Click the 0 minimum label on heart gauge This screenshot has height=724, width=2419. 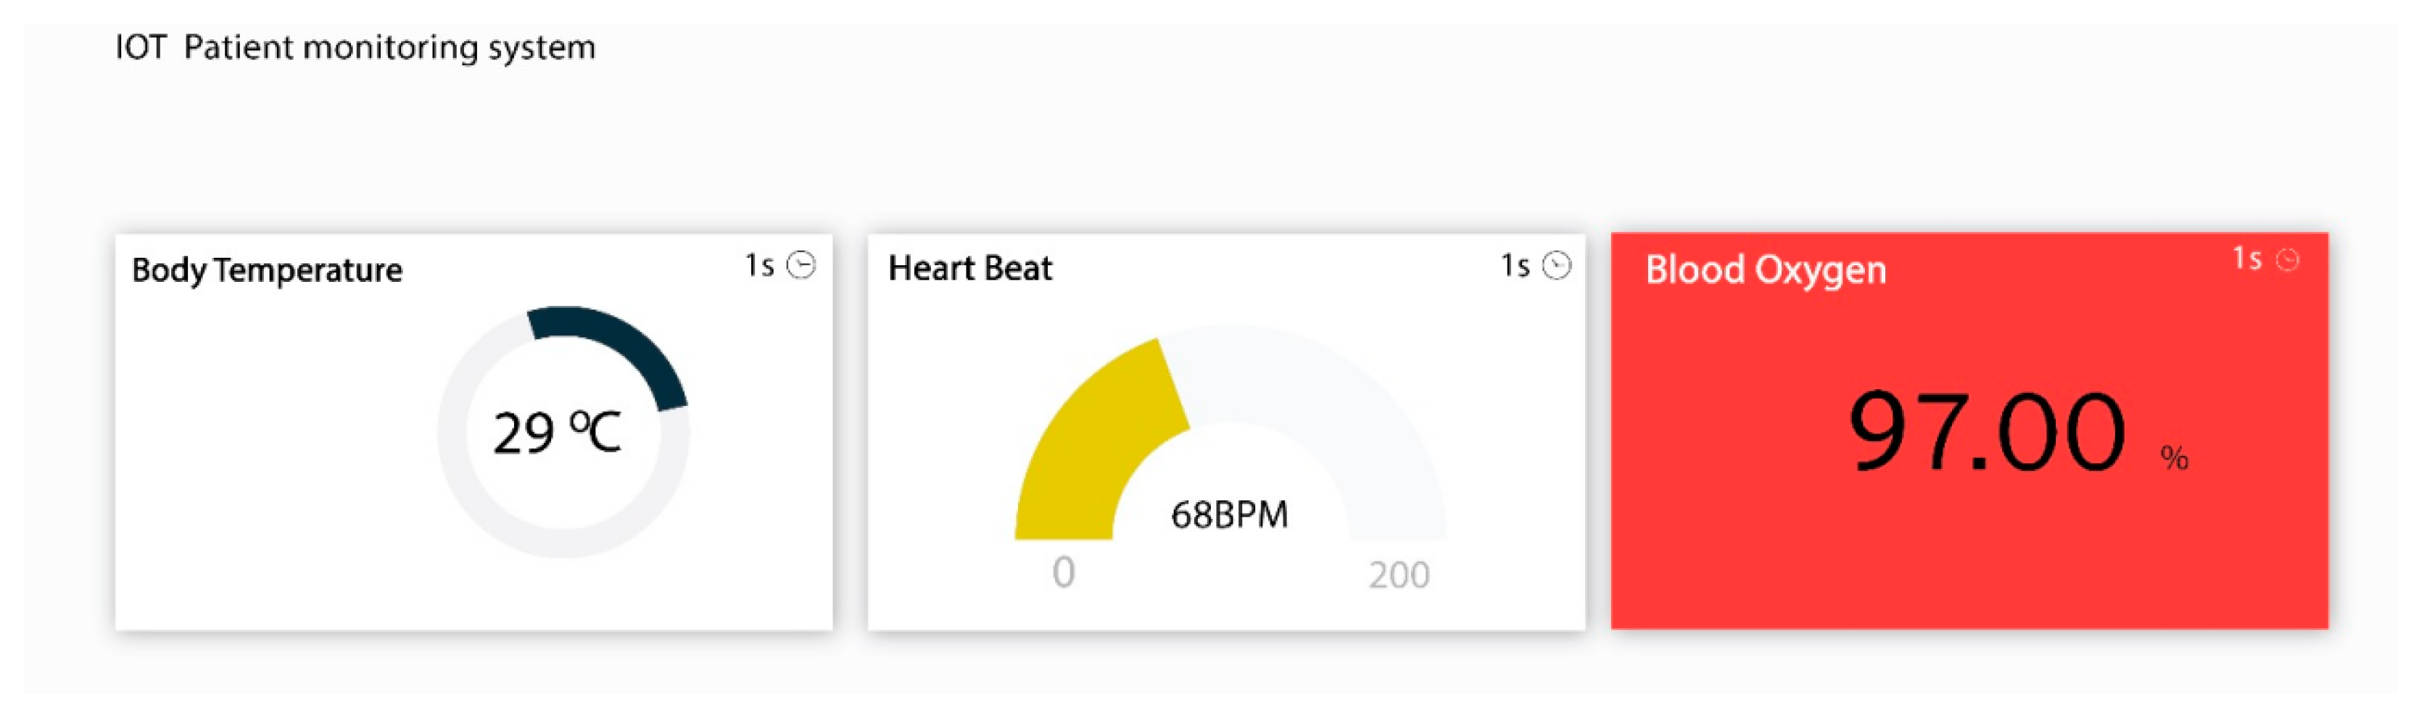(1063, 572)
